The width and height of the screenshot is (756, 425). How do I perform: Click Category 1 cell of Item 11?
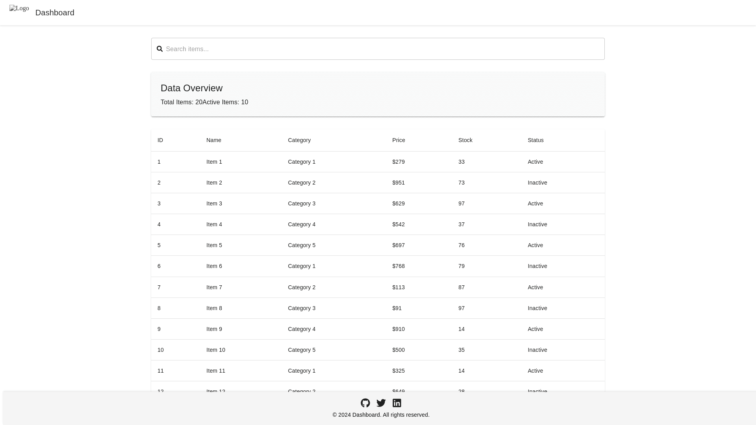point(302,371)
